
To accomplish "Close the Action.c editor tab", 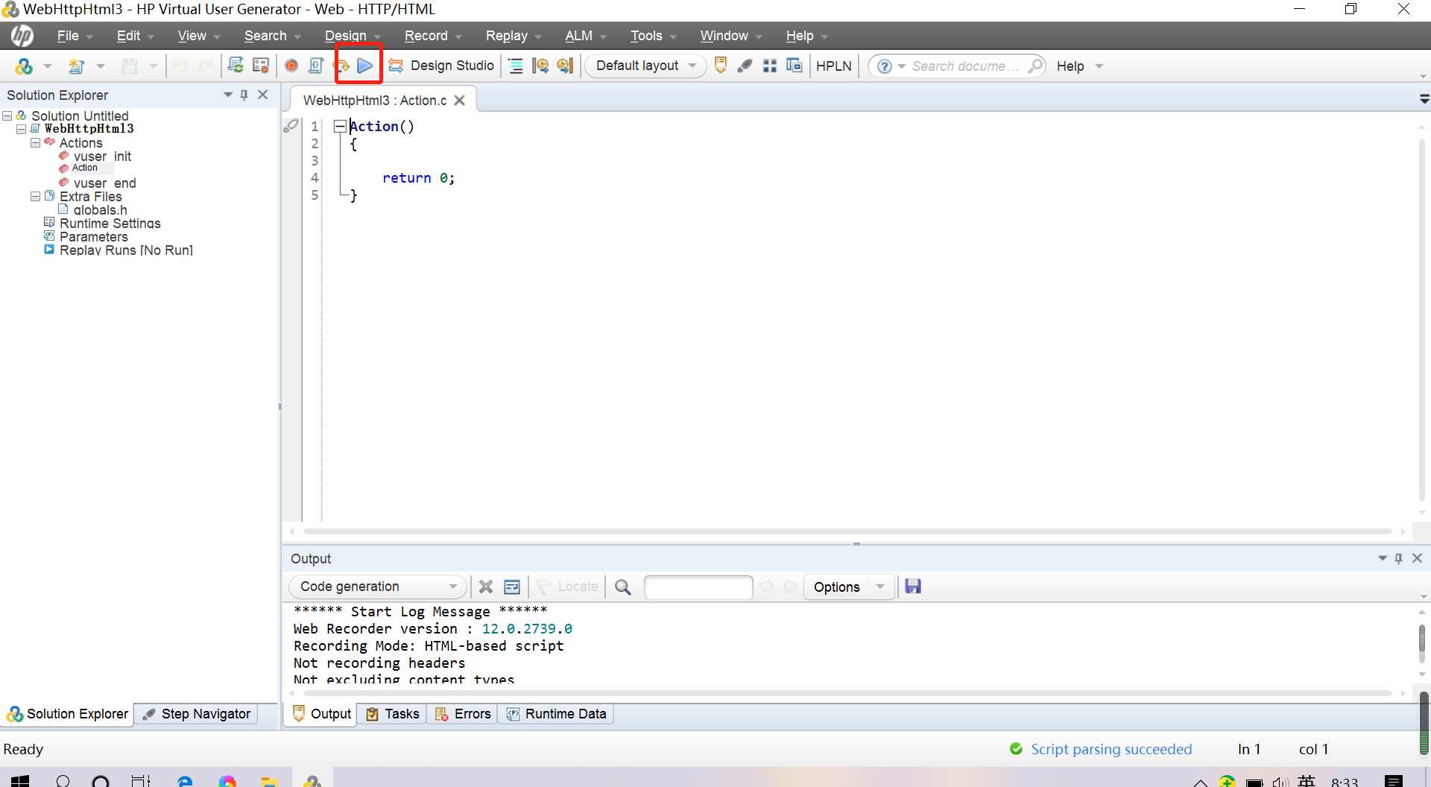I will click(x=460, y=101).
